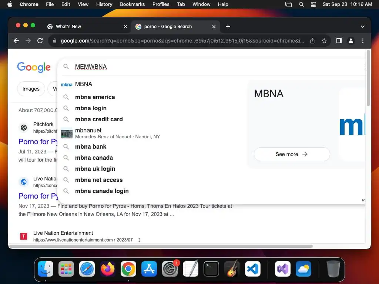Viewport: 379px width, 284px height.
Task: Choose mbnanuet Mercedes-Benz of Nanuet suggestion
Action: [x=152, y=133]
